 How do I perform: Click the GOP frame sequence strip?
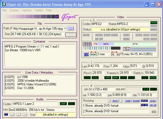click(x=102, y=48)
